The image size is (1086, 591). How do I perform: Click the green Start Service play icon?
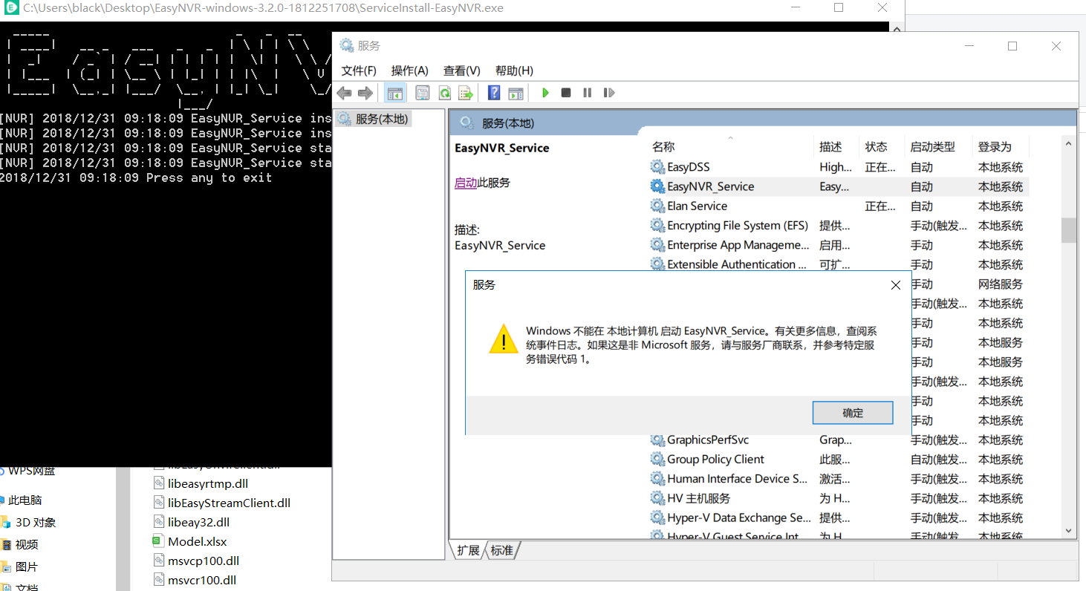click(x=545, y=93)
